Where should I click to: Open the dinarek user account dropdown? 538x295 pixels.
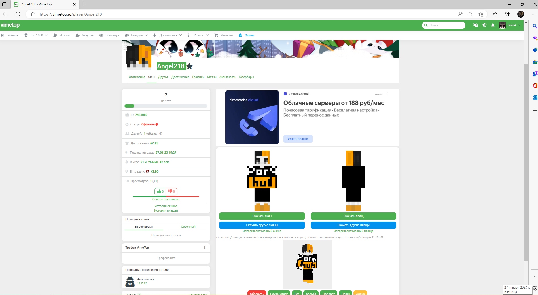tap(510, 25)
